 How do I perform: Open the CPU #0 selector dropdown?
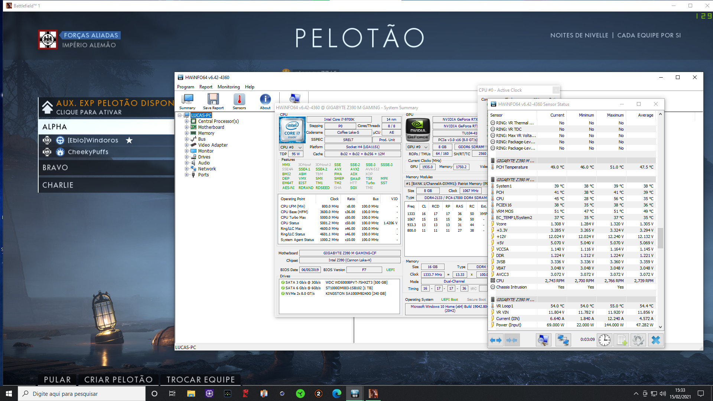click(291, 147)
